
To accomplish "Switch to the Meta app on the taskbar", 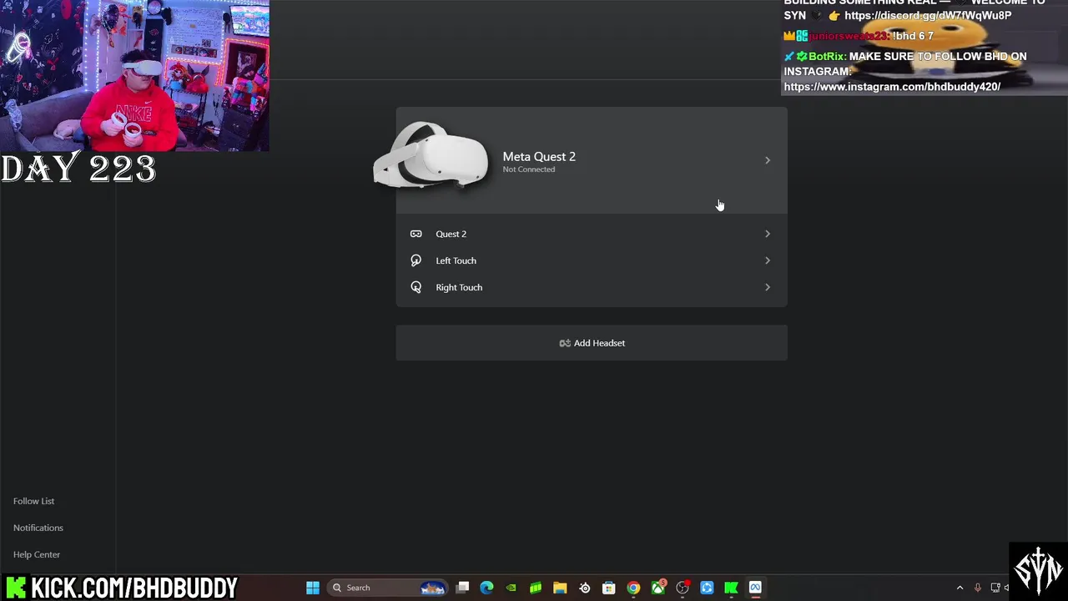I will 755,588.
